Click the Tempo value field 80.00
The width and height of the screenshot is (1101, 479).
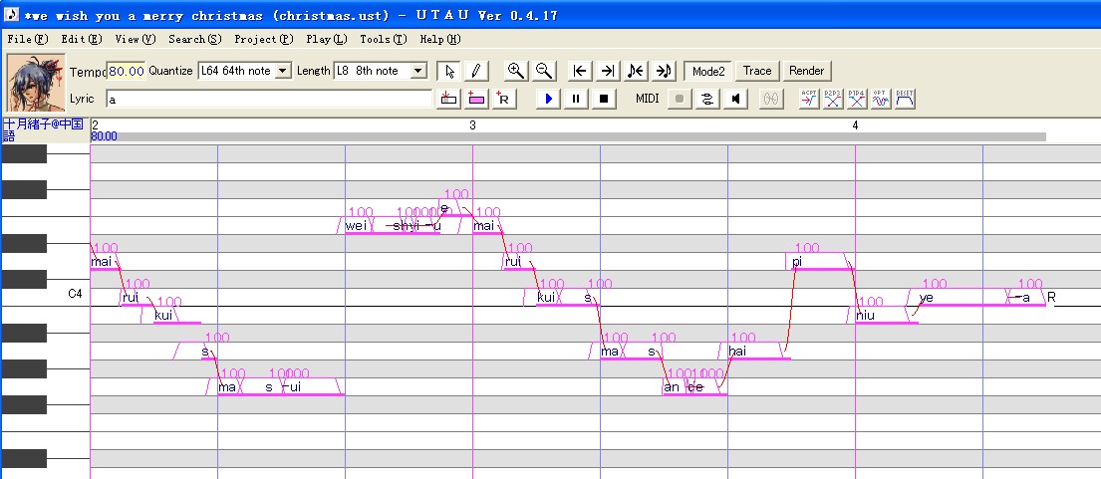click(127, 71)
